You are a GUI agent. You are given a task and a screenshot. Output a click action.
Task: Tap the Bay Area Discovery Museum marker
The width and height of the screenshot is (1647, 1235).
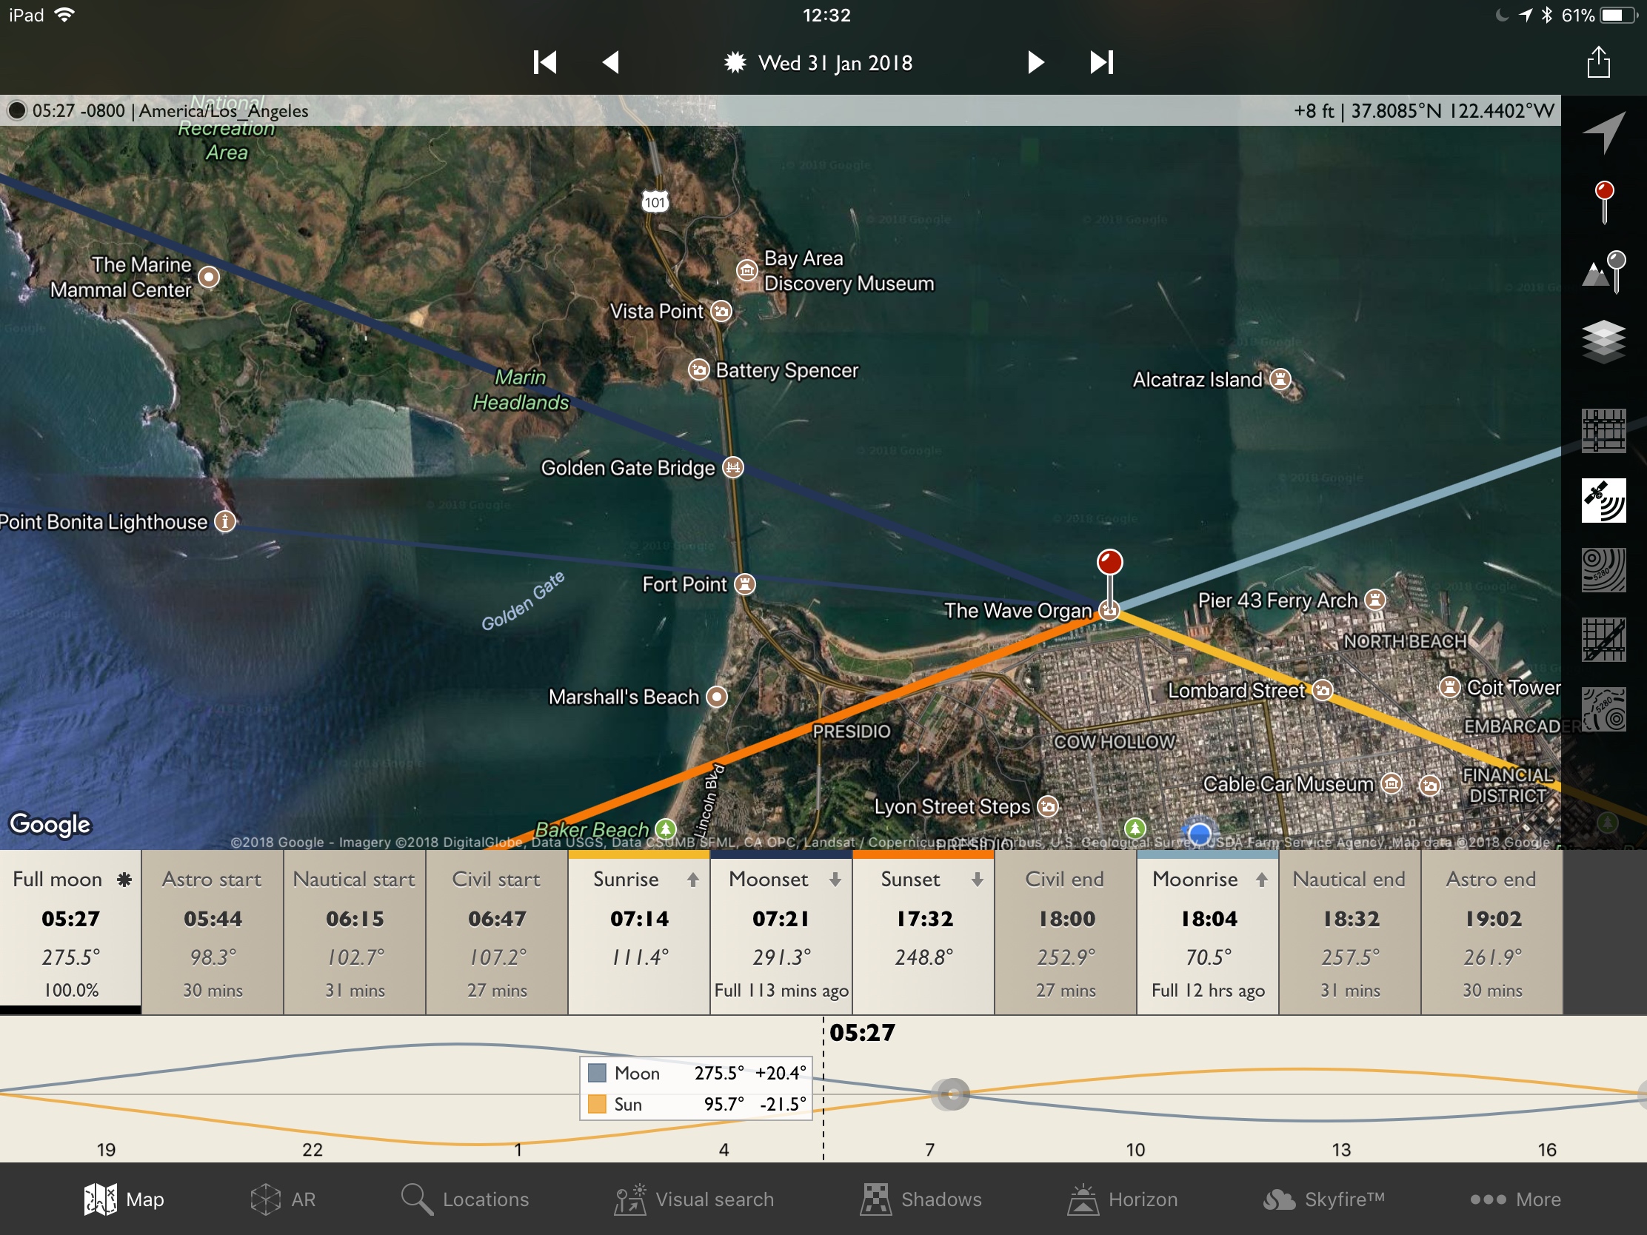(746, 270)
